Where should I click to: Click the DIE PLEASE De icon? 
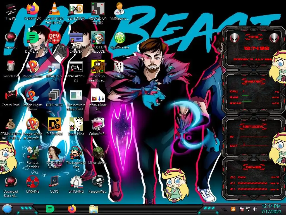point(54,124)
